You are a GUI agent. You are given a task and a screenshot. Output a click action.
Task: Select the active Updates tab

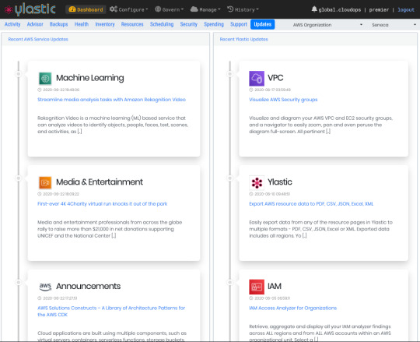click(x=263, y=24)
